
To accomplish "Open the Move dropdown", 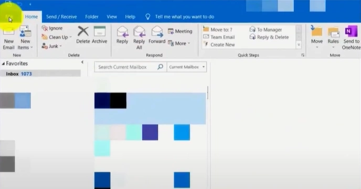I will [317, 37].
